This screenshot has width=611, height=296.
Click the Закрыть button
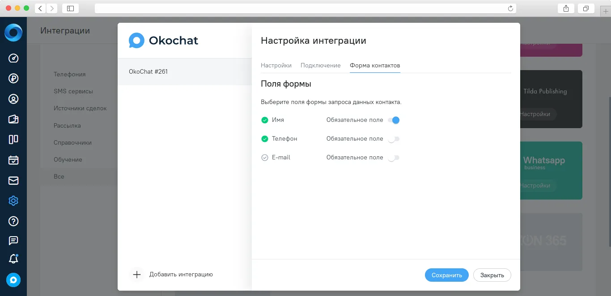[492, 275]
